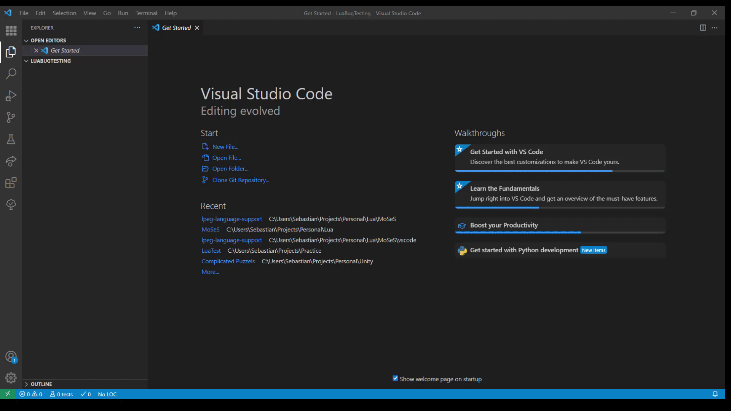The width and height of the screenshot is (731, 411).
Task: Open the Search view in activity bar
Action: 11,73
